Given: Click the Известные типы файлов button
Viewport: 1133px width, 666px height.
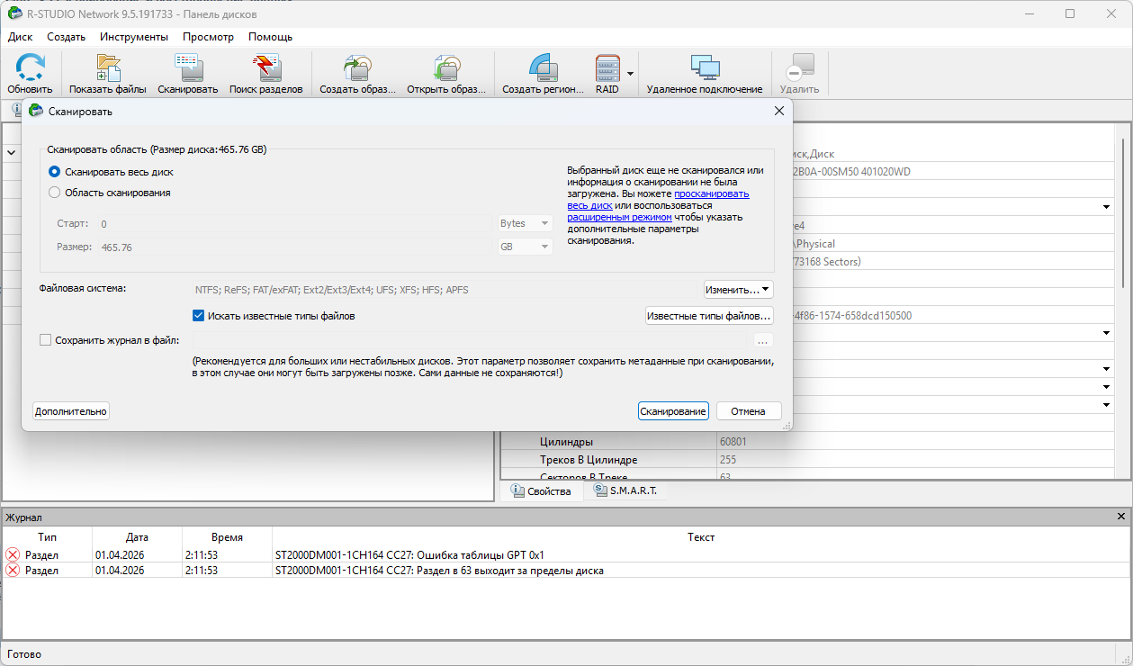Looking at the screenshot, I should tap(709, 316).
